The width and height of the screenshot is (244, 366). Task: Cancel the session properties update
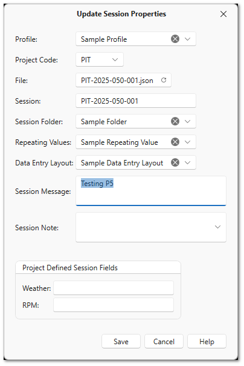pos(164,341)
